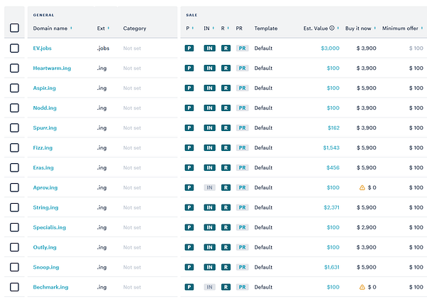Viewport: 427px width, 307px height.
Task: Sort by Minimum offer column
Action: (402, 28)
